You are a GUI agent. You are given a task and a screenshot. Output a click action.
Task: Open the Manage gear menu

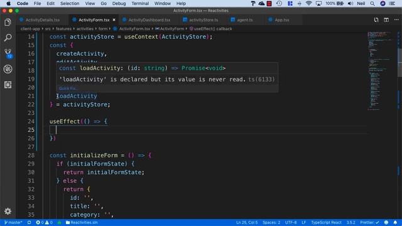coord(8,211)
